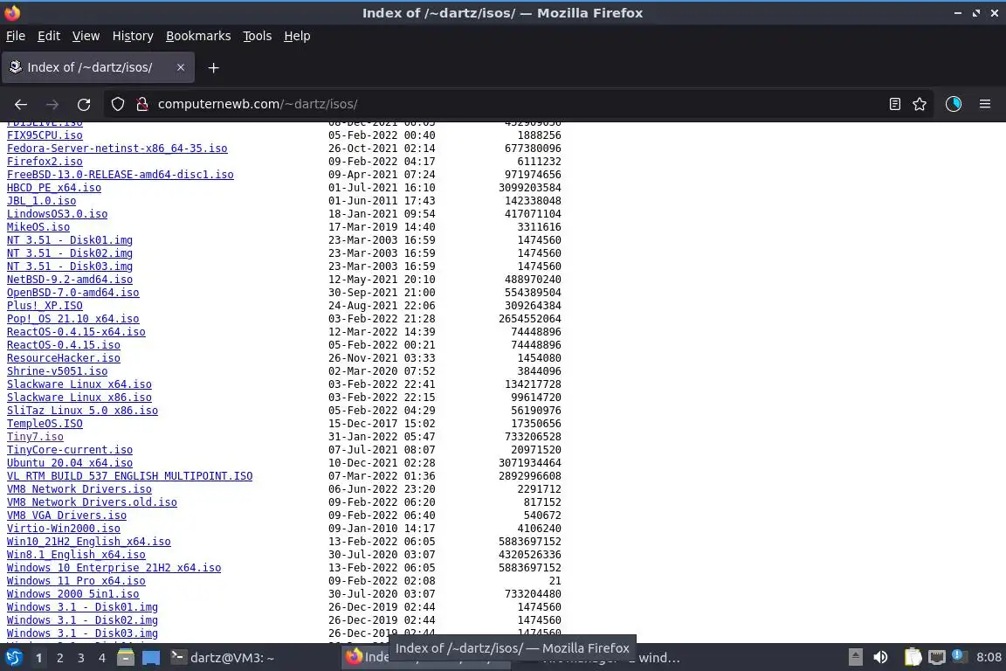Open update notifier tray icon
The image size is (1006, 671).
[958, 655]
